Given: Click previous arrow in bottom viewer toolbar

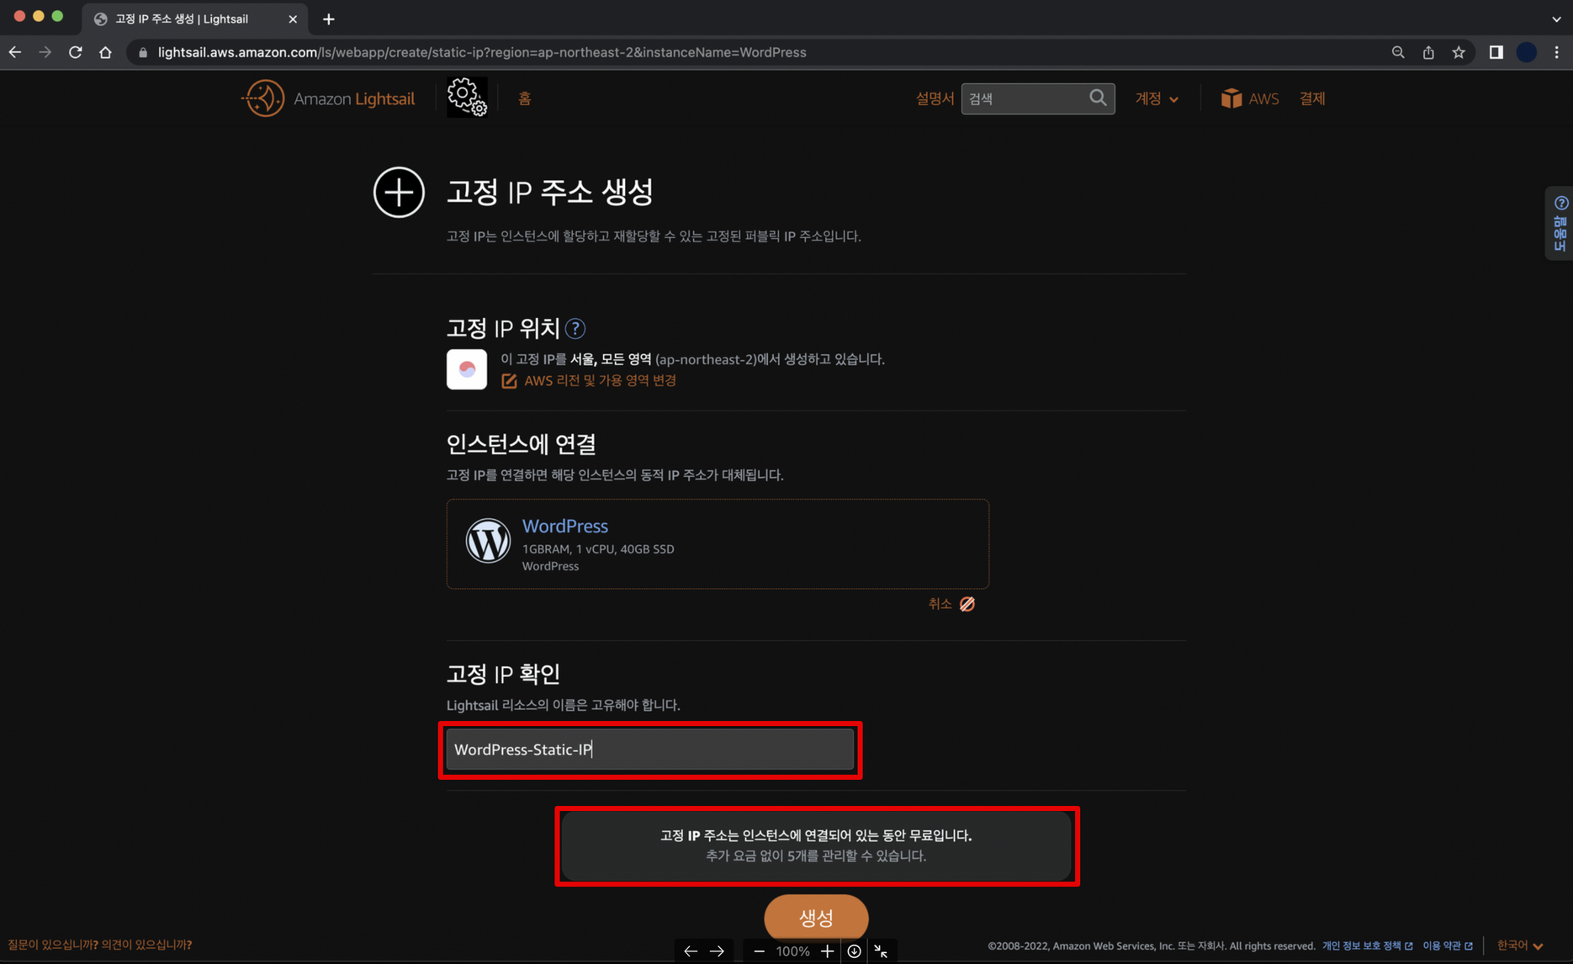Looking at the screenshot, I should 691,951.
